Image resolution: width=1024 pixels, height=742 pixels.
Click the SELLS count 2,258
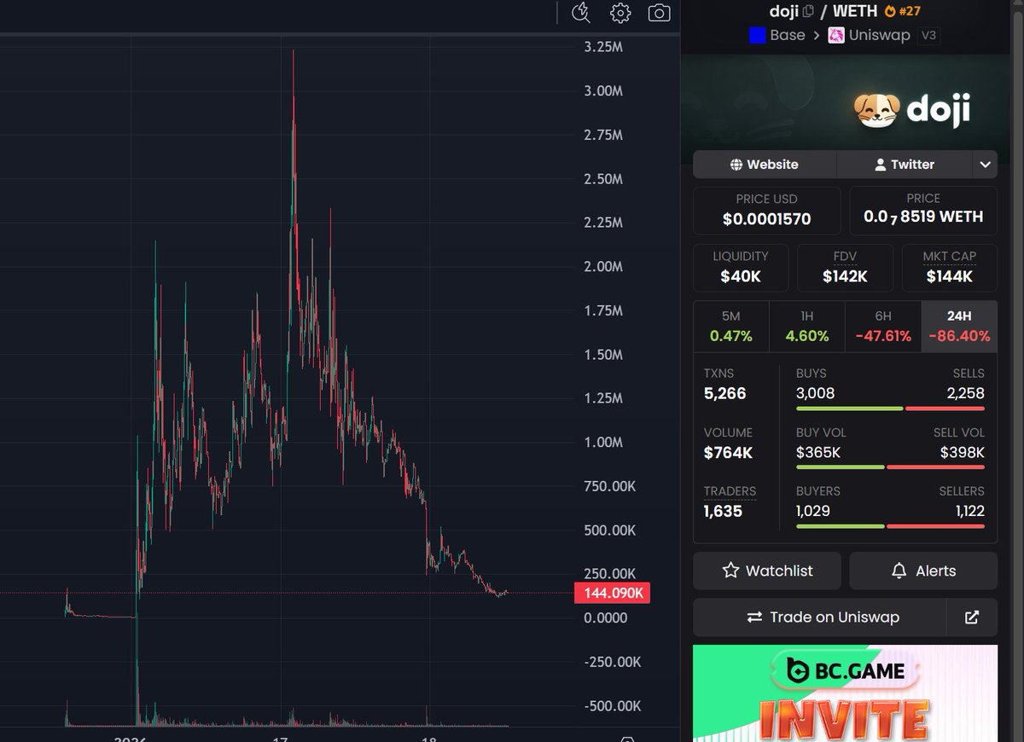(x=966, y=393)
